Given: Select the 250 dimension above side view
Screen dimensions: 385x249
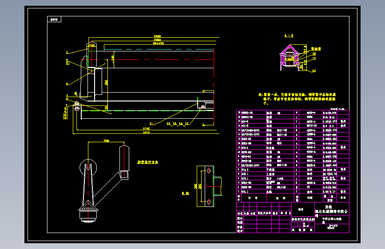Looking at the screenshot, I should point(106,141).
